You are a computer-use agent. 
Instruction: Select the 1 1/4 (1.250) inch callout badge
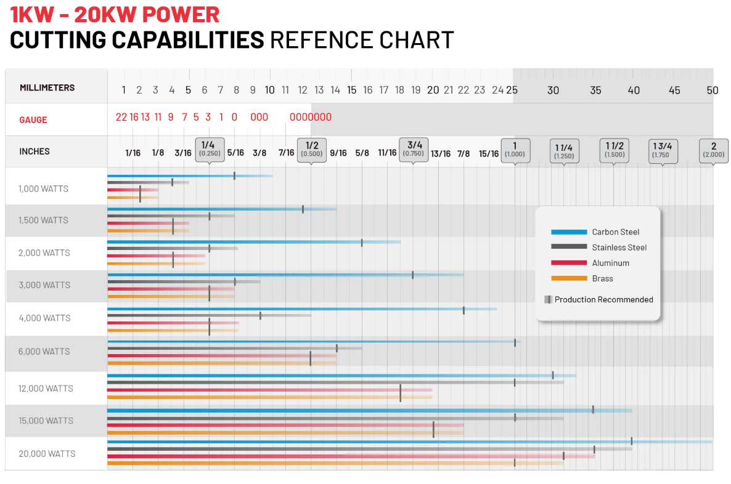[x=564, y=151]
